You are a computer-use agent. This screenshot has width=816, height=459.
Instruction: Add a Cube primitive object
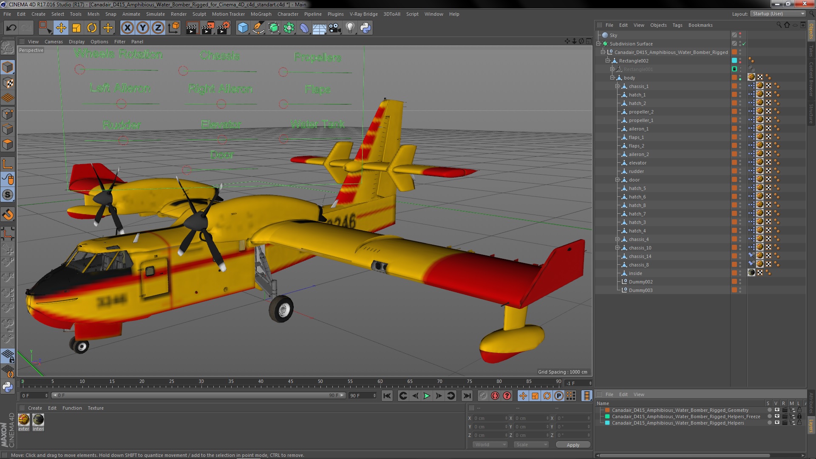pyautogui.click(x=243, y=28)
